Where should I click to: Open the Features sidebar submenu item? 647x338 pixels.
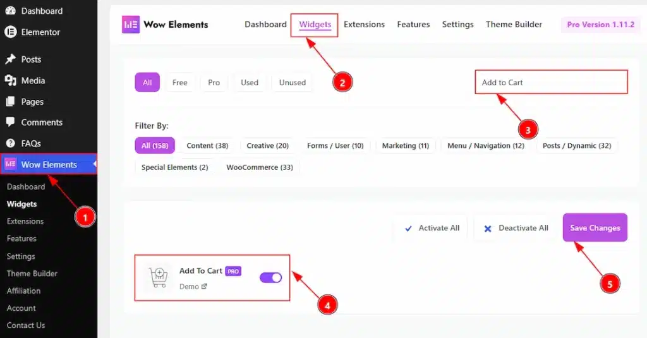(x=21, y=239)
